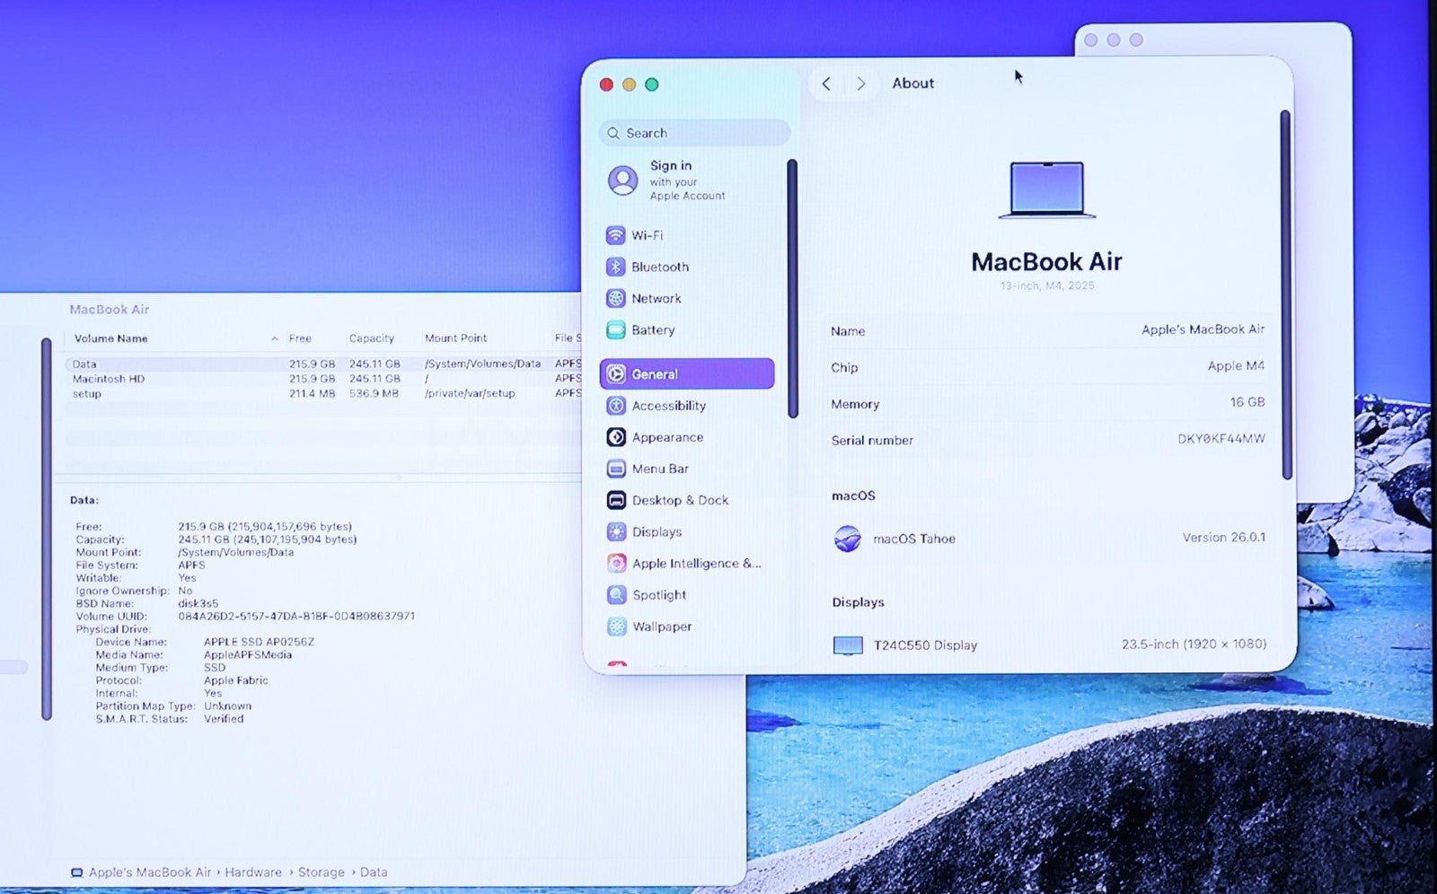Screen dimensions: 1437x894
Task: Click the Capacity column header
Action: [371, 338]
